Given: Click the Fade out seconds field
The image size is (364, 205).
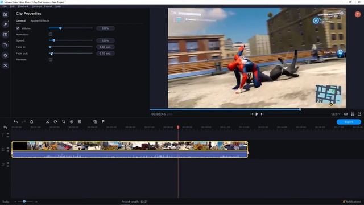Looking at the screenshot, I should (105, 54).
